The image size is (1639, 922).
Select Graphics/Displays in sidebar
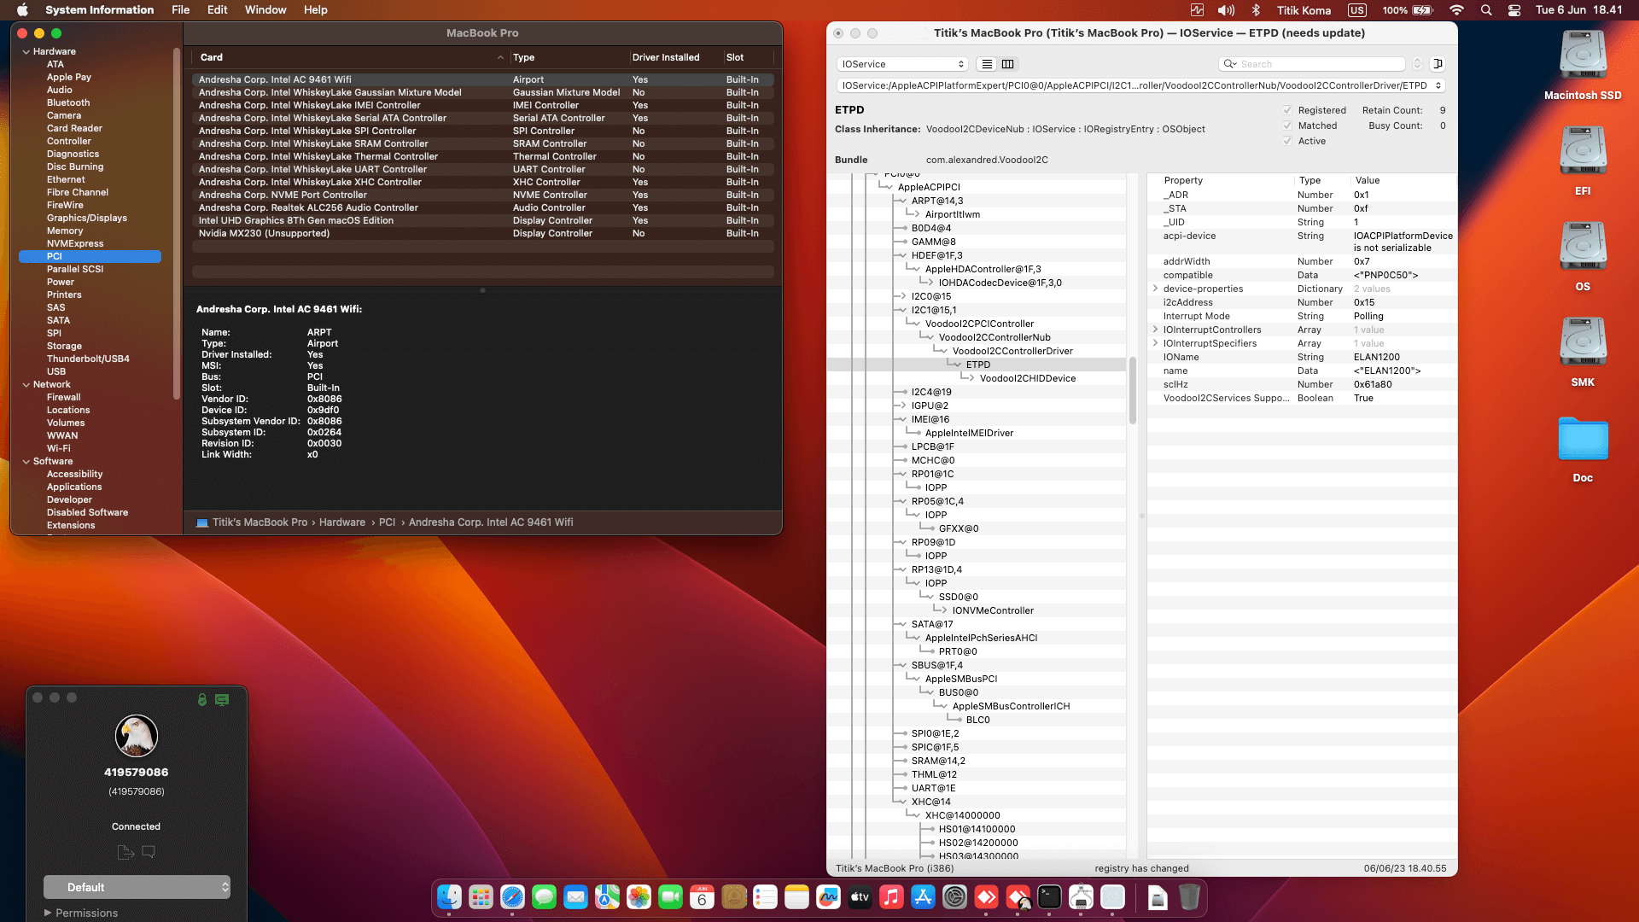(87, 218)
